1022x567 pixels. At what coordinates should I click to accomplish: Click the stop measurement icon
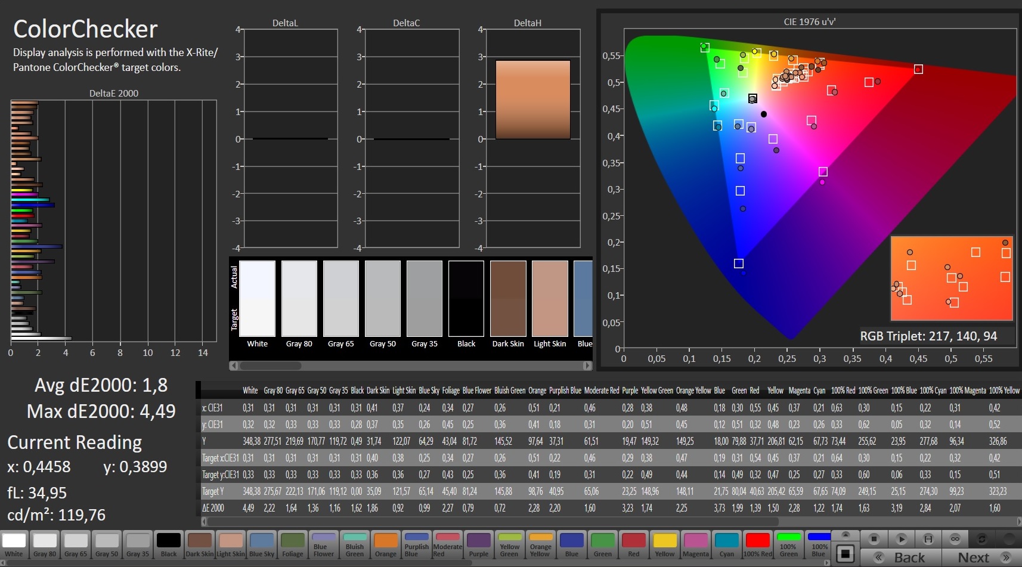(x=874, y=539)
